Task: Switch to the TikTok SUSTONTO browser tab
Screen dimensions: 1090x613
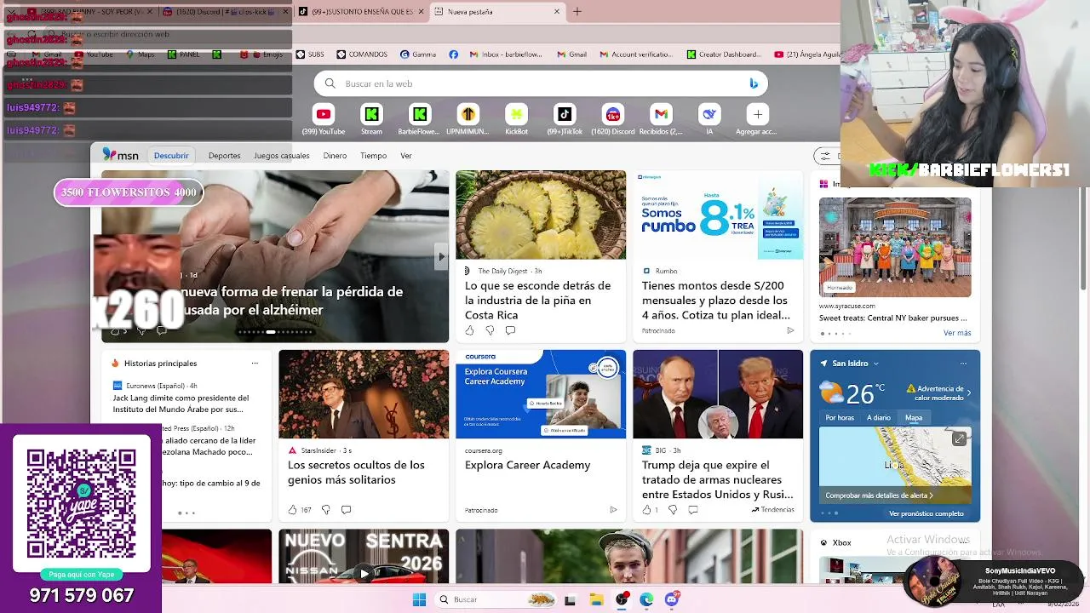Action: tap(360, 11)
